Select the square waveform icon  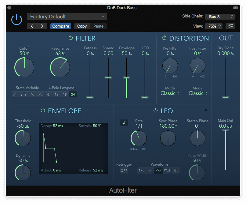click(x=167, y=171)
